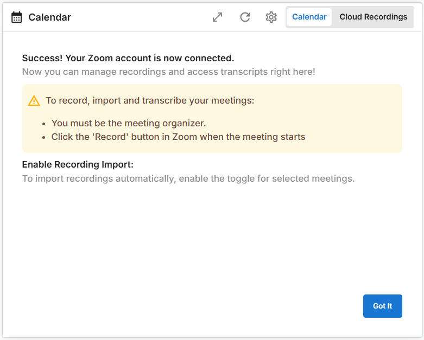Click 'Success! Your Zoom account is now connected.'

[128, 59]
